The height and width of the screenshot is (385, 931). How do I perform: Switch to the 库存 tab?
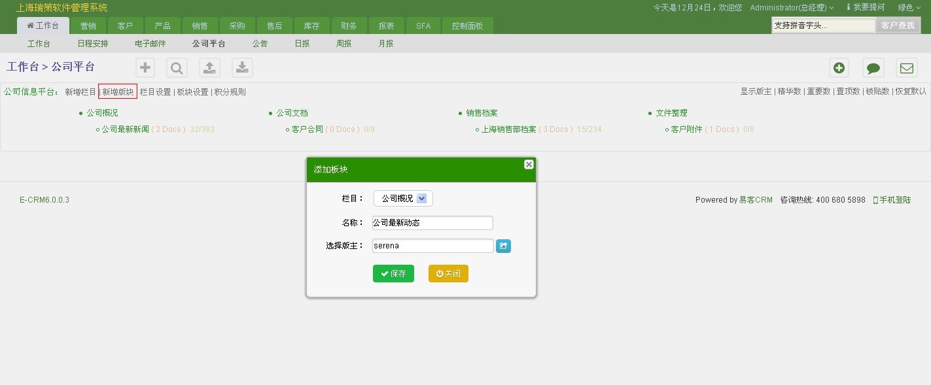[x=311, y=25]
